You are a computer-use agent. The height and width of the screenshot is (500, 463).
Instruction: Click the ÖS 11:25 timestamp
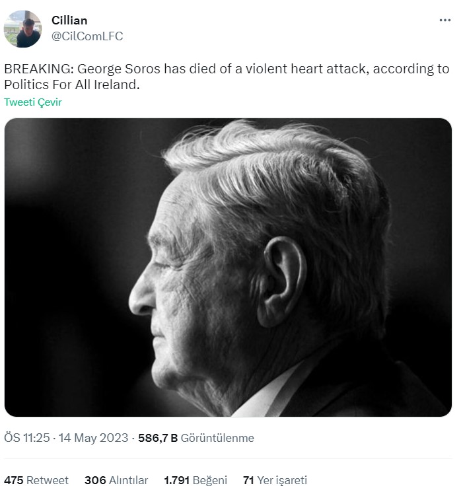click(26, 438)
